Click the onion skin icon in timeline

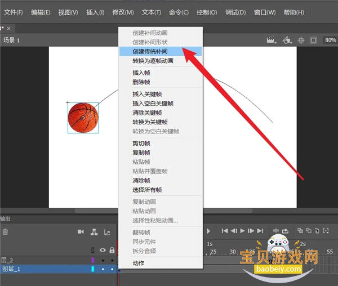(x=300, y=231)
